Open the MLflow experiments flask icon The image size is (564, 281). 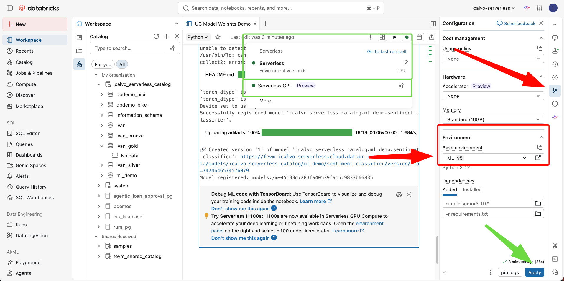coord(555,51)
